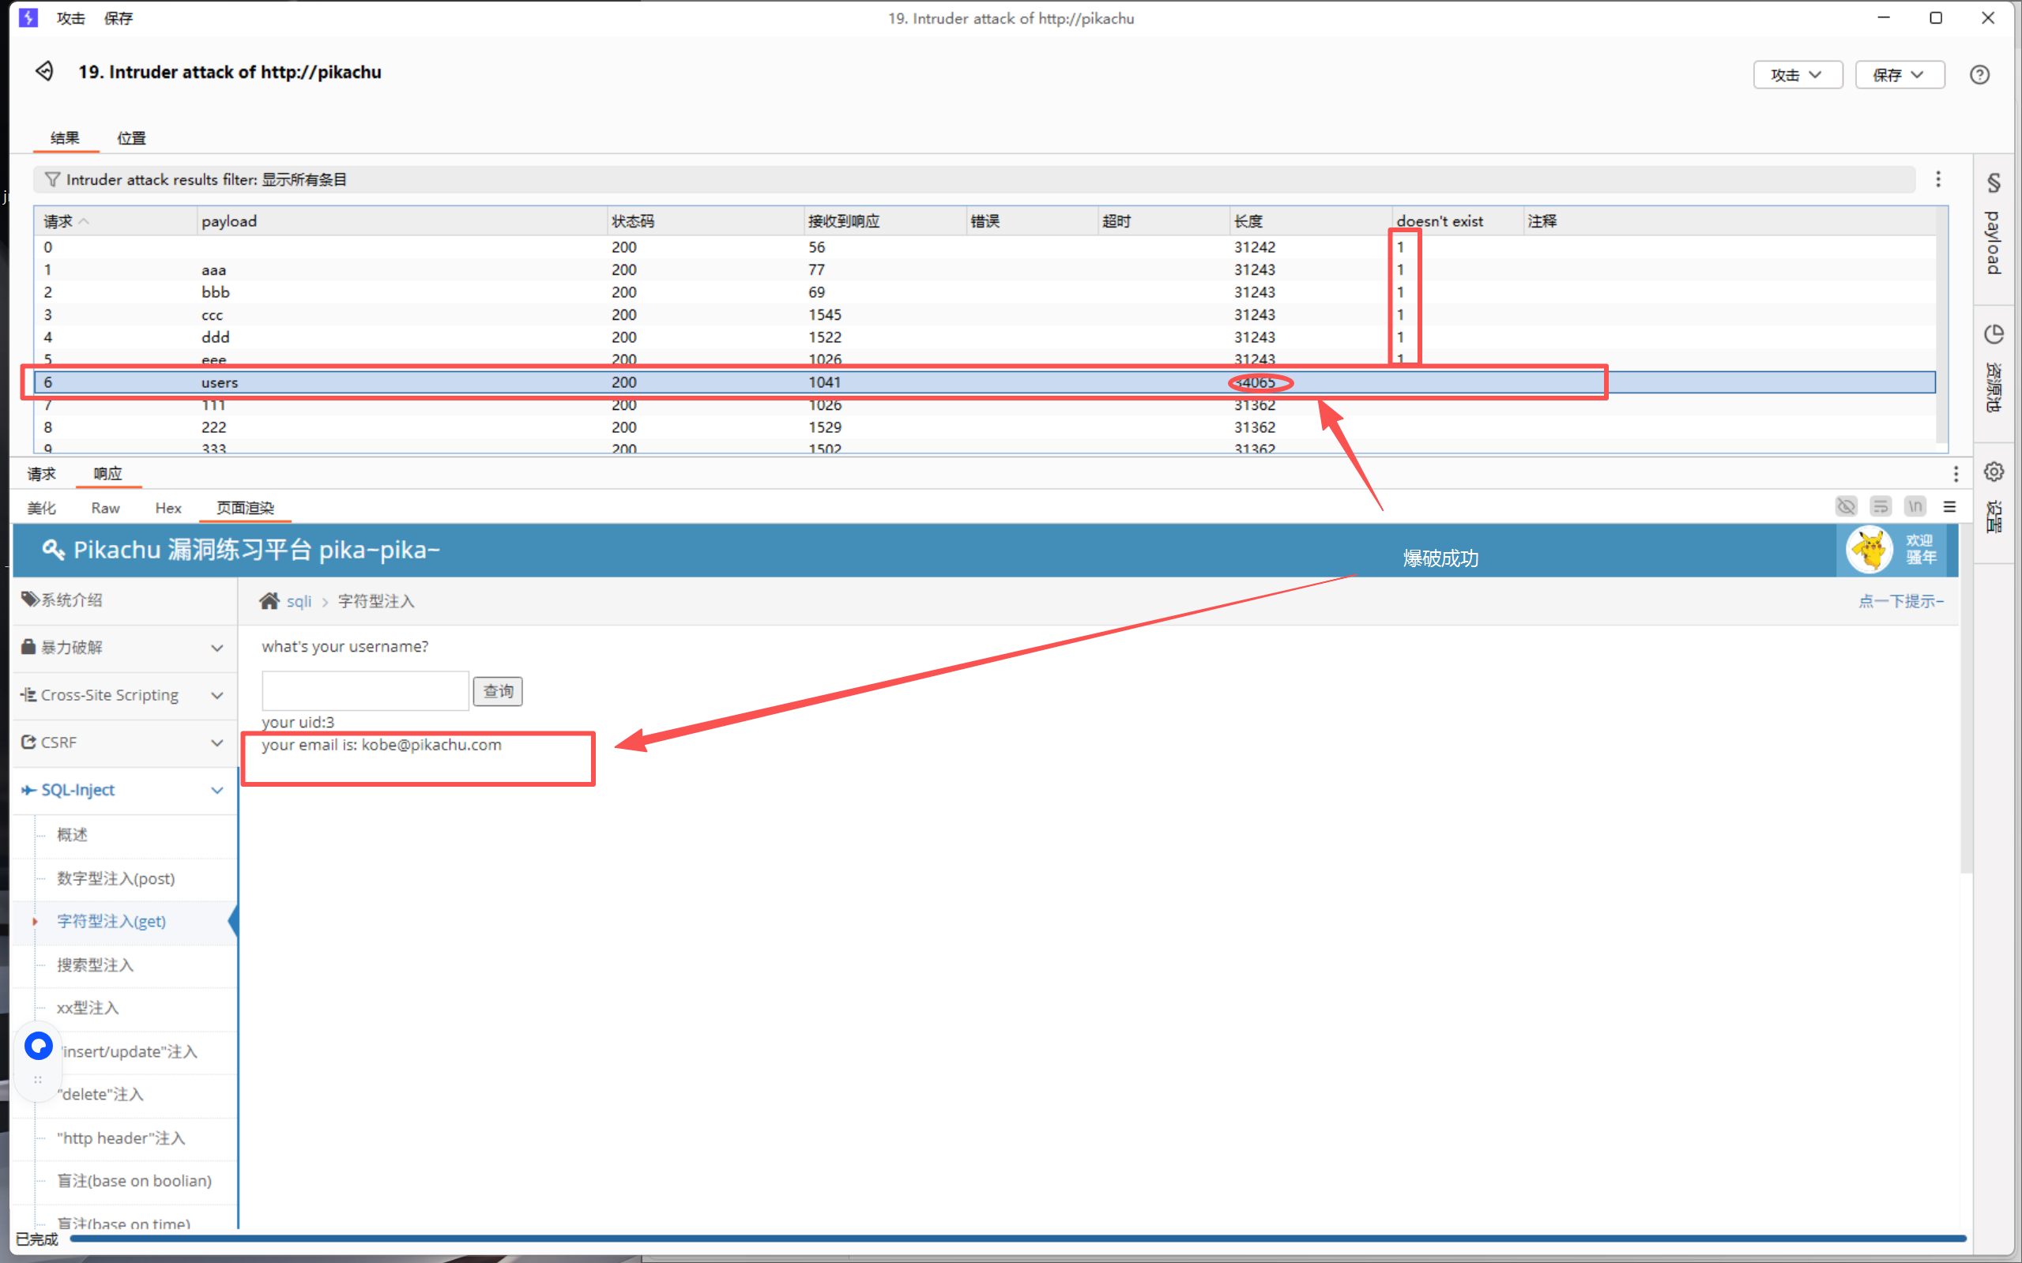Screen dimensions: 2022x1263
Task: Open the 攻击 dropdown button
Action: point(1798,74)
